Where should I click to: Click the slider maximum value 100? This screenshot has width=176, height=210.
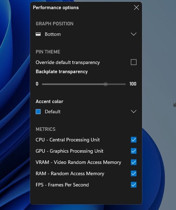[x=133, y=84]
